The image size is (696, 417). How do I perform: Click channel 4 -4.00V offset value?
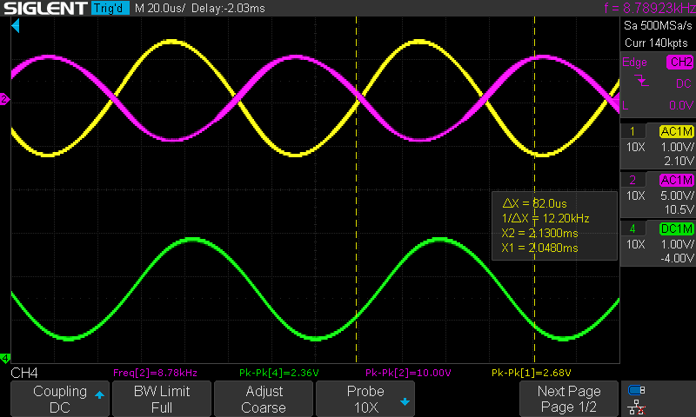[x=677, y=258]
